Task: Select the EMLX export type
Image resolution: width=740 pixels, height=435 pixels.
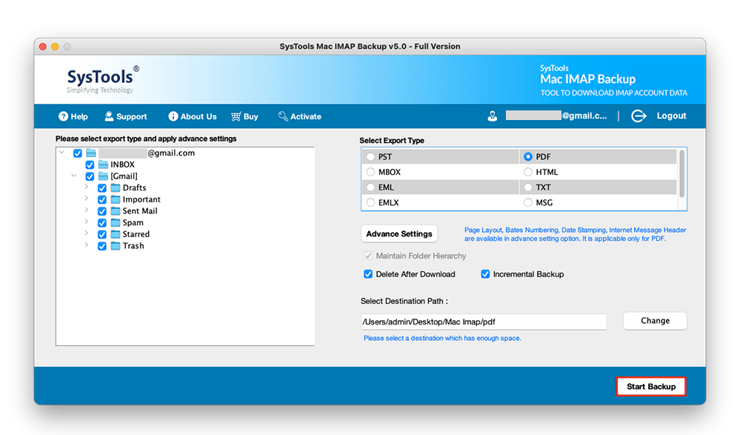Action: [x=370, y=202]
